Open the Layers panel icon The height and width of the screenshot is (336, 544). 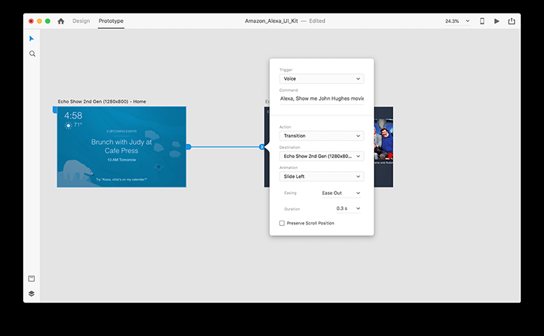[x=31, y=294]
